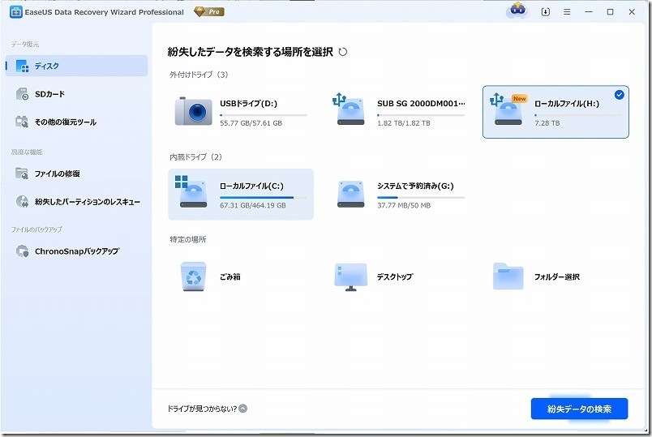The height and width of the screenshot is (437, 652).
Task: Click the ファイルの修復 sidebar icon
Action: click(22, 174)
